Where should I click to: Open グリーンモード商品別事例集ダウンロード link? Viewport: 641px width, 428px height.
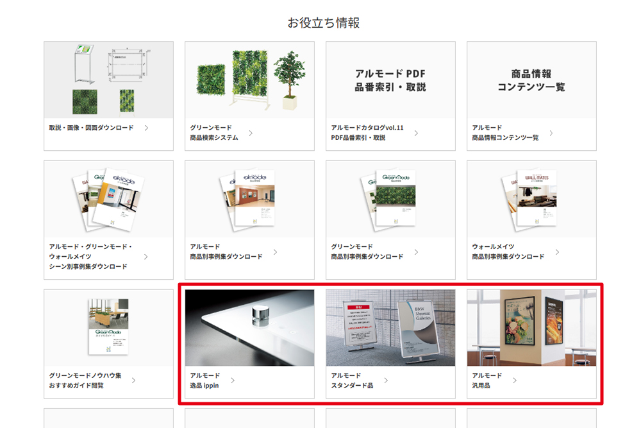pyautogui.click(x=367, y=252)
